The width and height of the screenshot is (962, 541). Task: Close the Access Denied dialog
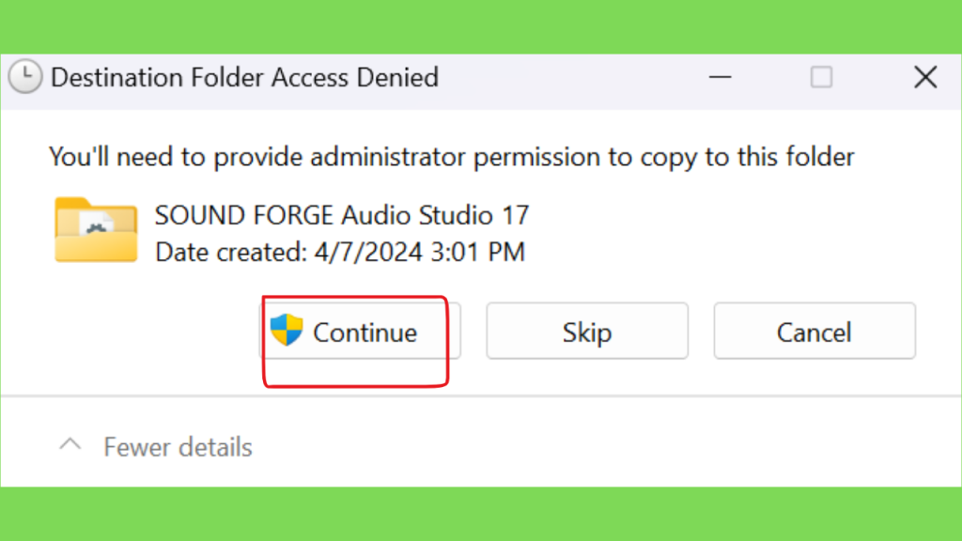click(x=925, y=77)
